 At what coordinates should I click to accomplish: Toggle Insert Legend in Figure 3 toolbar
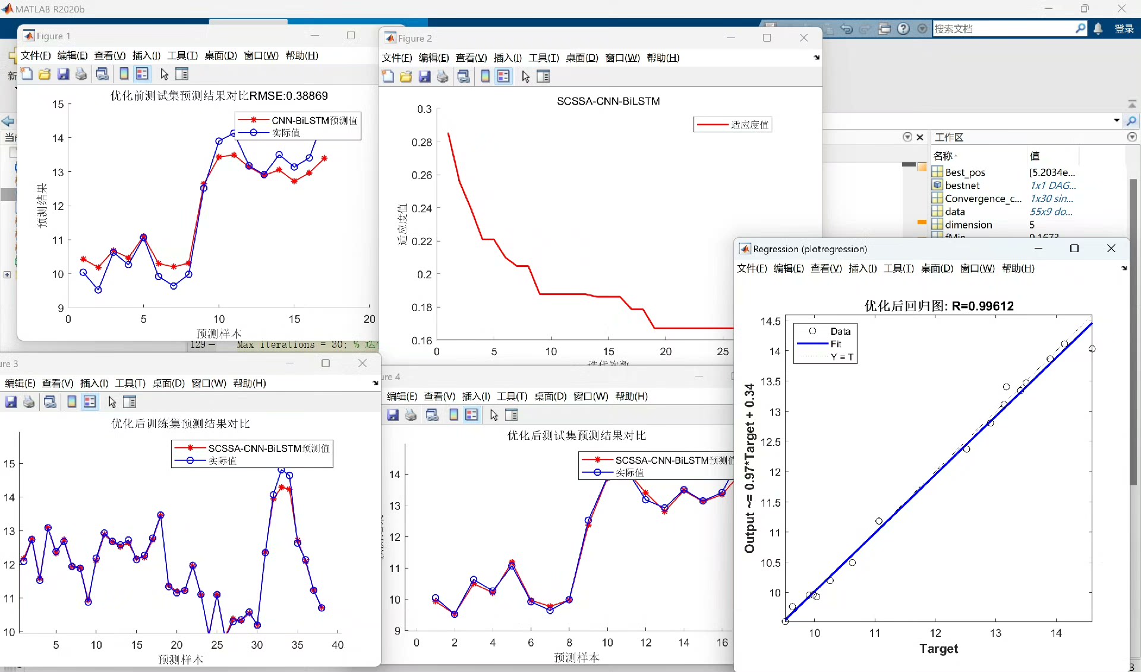coord(90,402)
